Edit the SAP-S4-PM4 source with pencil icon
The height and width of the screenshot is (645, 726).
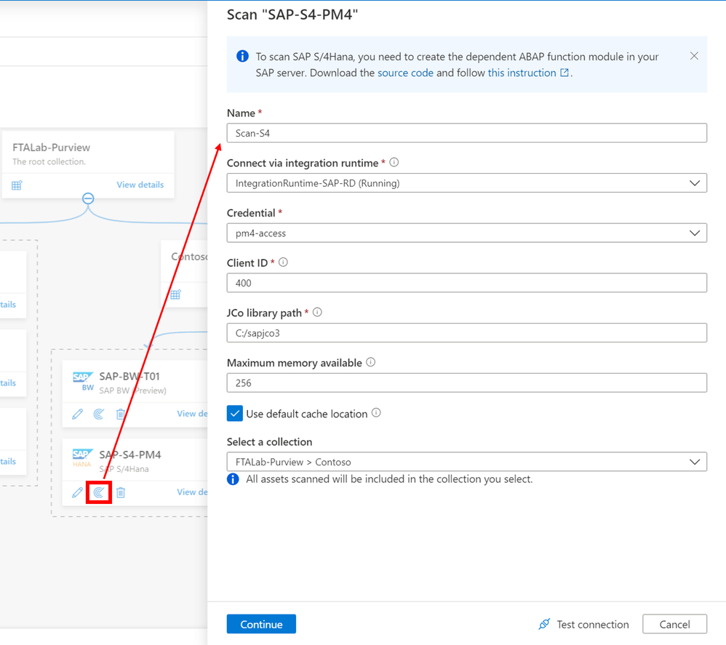click(77, 492)
